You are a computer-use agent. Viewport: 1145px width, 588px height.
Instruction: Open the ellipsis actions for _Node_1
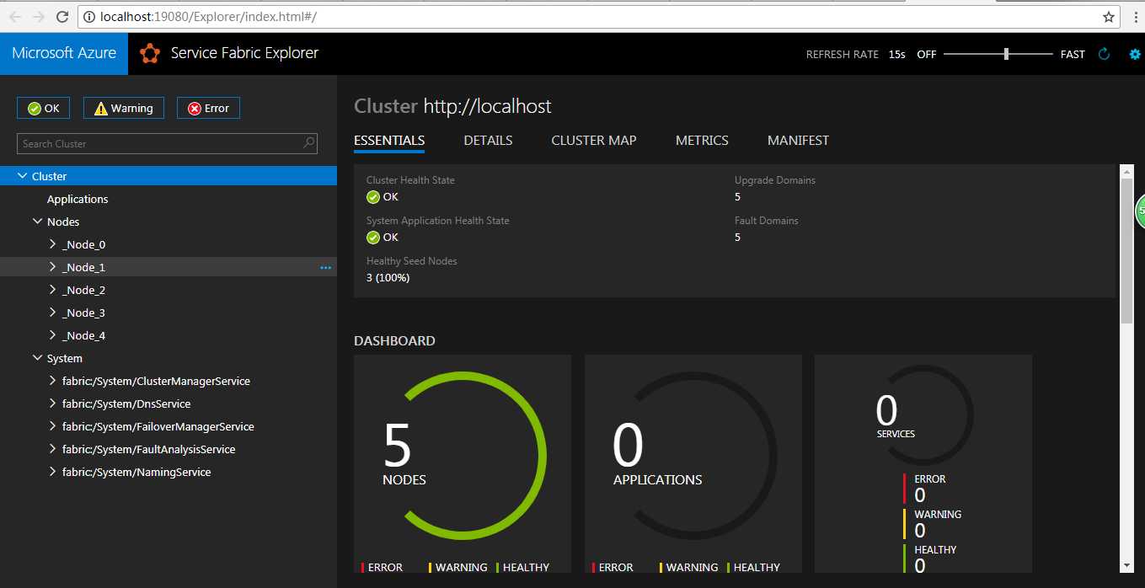pos(326,268)
